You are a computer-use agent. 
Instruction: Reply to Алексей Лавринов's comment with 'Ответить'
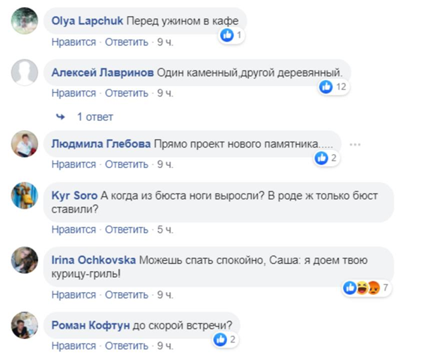(127, 93)
